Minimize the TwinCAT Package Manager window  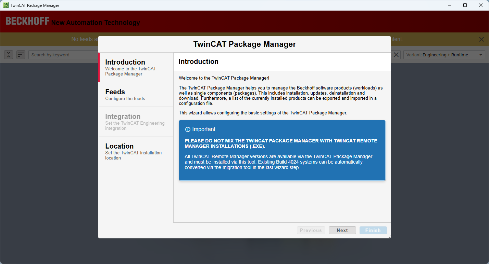coord(449,5)
